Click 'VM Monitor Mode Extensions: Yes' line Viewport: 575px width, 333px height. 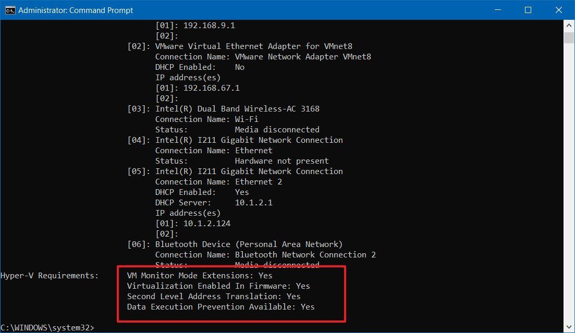pos(200,275)
